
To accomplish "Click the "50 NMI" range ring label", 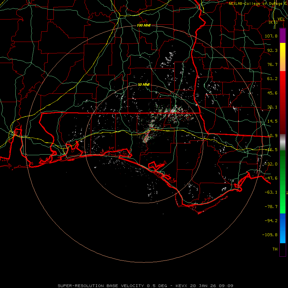I will coord(144,85).
